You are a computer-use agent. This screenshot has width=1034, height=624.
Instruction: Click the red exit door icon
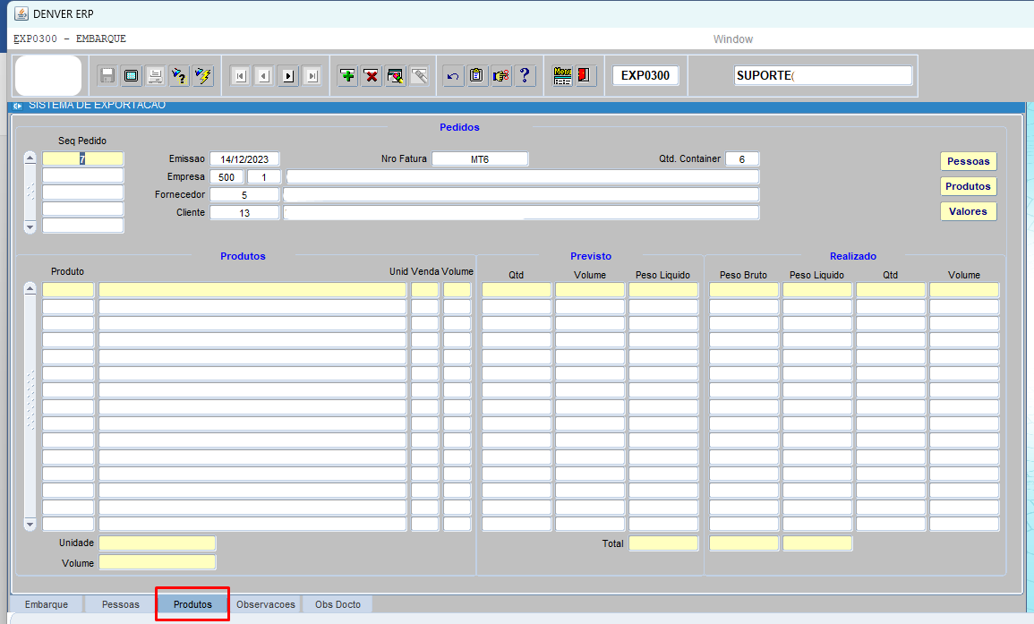point(585,76)
